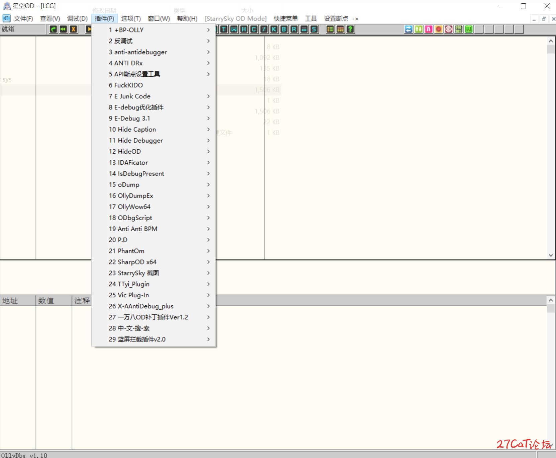Click upper pane scrollbar down arrow
The image size is (556, 458).
[x=551, y=255]
